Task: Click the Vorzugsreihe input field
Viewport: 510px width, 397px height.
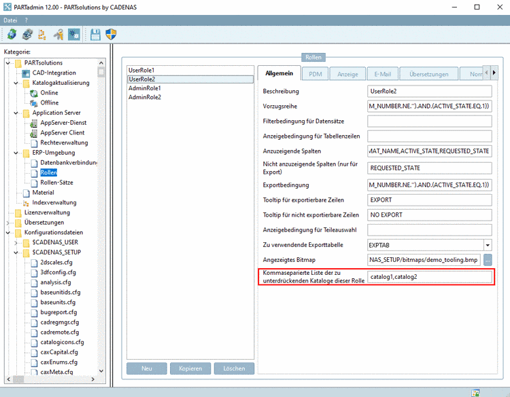Action: tap(429, 106)
